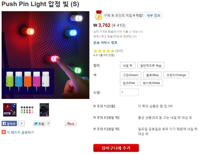Click the gold point medal icon

coord(99,16)
